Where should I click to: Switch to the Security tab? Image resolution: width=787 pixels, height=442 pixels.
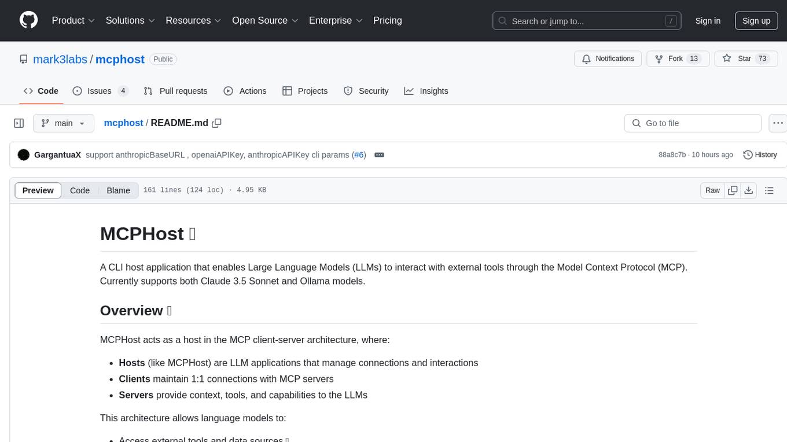tap(366, 91)
